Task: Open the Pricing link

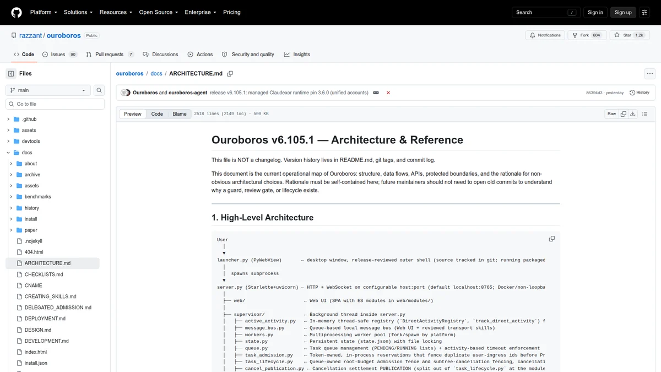Action: pyautogui.click(x=232, y=12)
